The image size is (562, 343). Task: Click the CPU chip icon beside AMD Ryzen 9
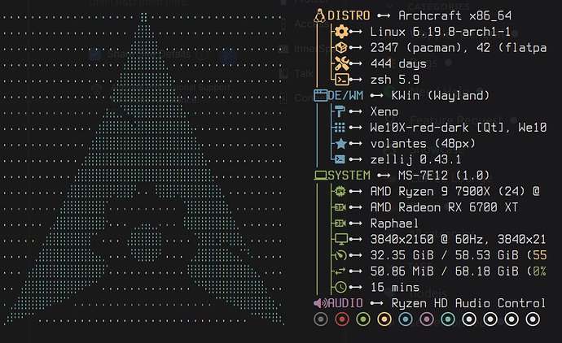tap(340, 191)
